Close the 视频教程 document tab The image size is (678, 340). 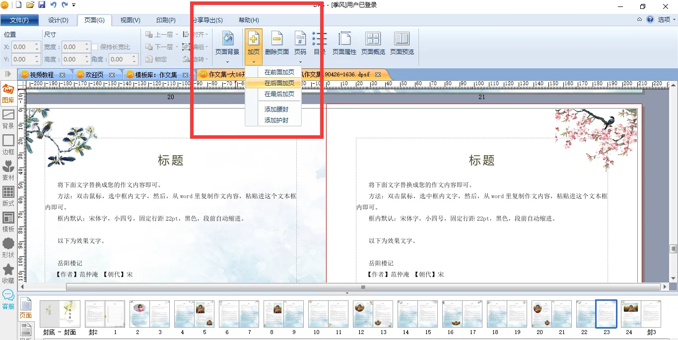[x=62, y=75]
